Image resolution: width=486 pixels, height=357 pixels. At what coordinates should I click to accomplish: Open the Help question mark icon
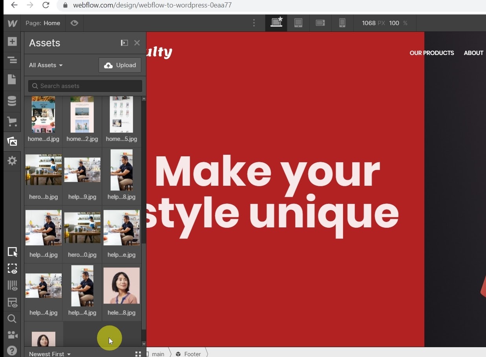pyautogui.click(x=12, y=351)
